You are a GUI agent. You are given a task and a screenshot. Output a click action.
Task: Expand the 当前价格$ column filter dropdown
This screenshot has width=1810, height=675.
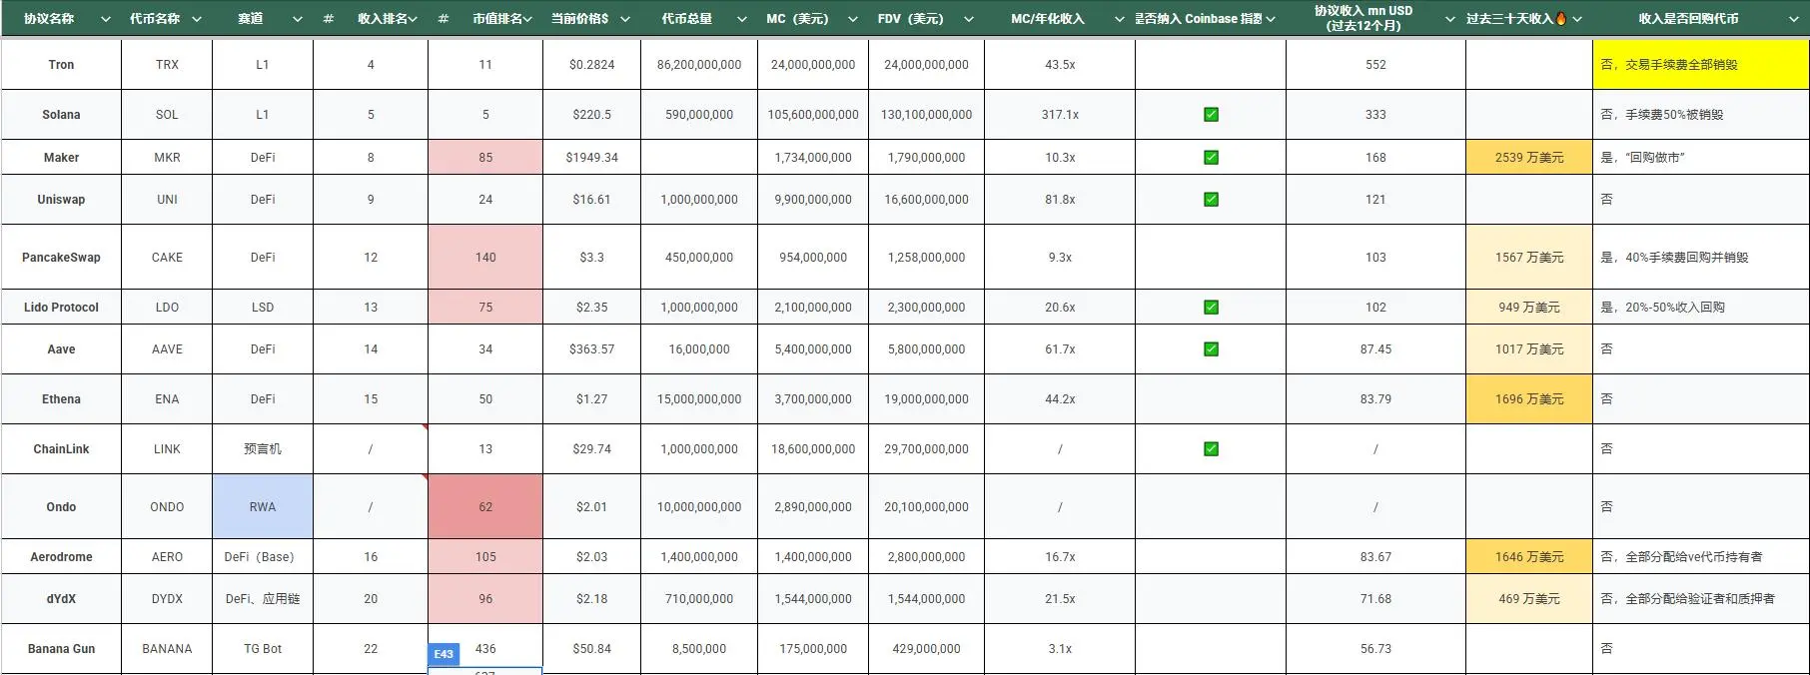[x=625, y=19]
